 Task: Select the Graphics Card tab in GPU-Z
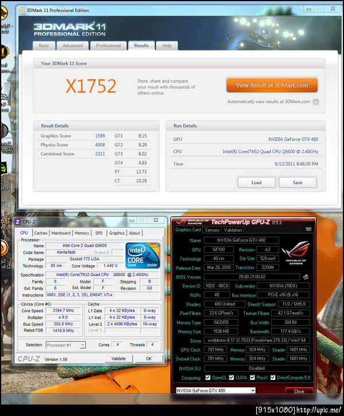(x=188, y=230)
